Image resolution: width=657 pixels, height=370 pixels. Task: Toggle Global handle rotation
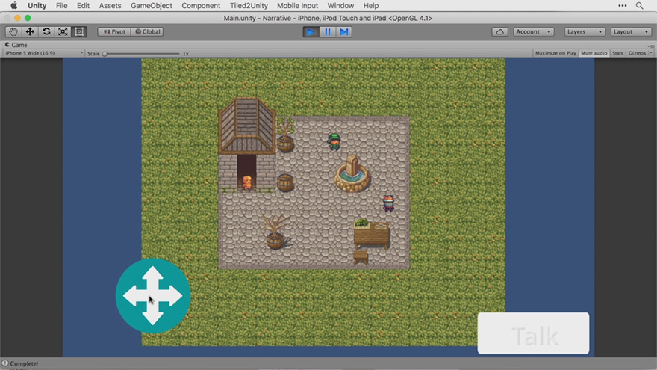[148, 32]
